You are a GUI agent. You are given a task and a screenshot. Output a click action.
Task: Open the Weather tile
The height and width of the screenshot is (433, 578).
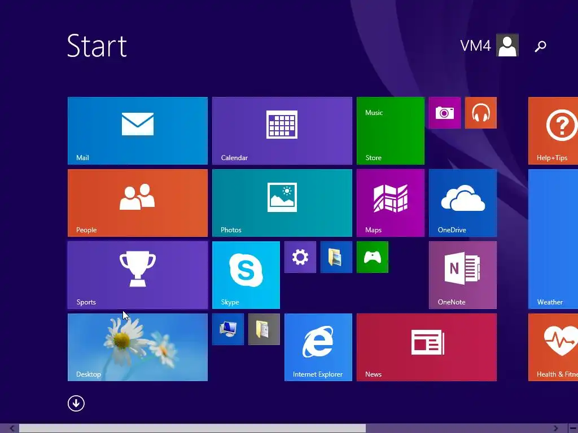click(553, 239)
